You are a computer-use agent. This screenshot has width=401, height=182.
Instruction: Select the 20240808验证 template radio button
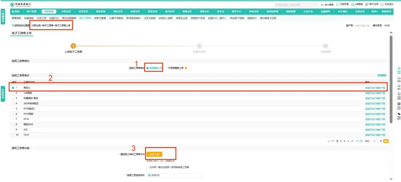coord(13,103)
